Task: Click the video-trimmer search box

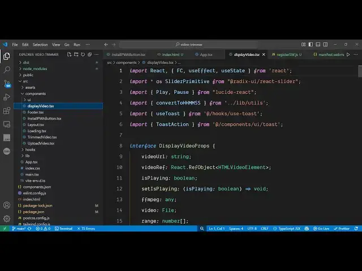Action: click(x=188, y=45)
